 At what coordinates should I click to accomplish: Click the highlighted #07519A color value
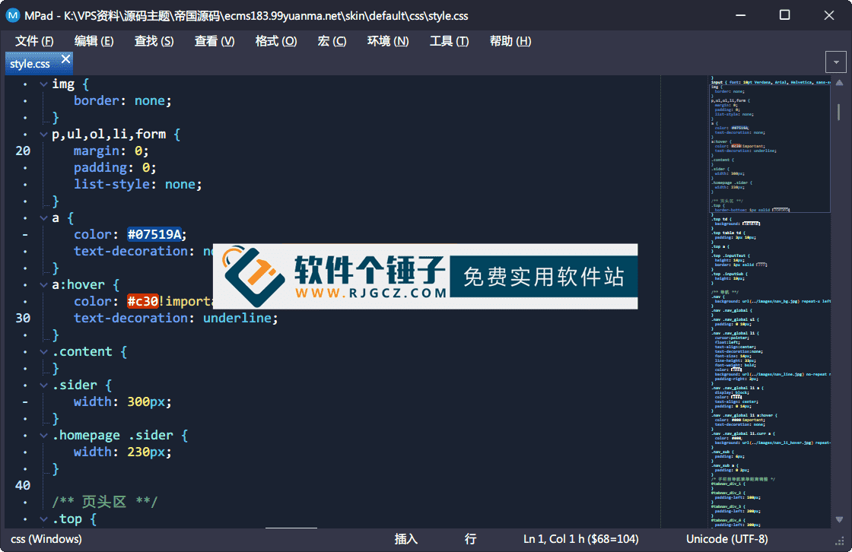click(156, 233)
